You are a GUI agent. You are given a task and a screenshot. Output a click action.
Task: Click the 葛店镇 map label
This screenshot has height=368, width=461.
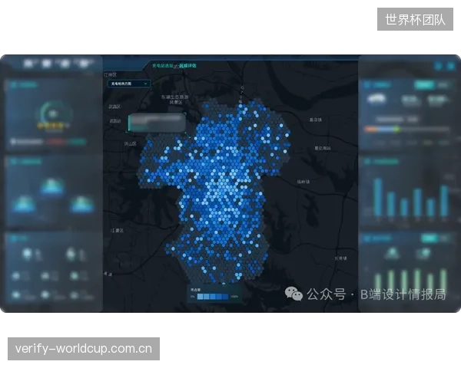[x=316, y=120]
